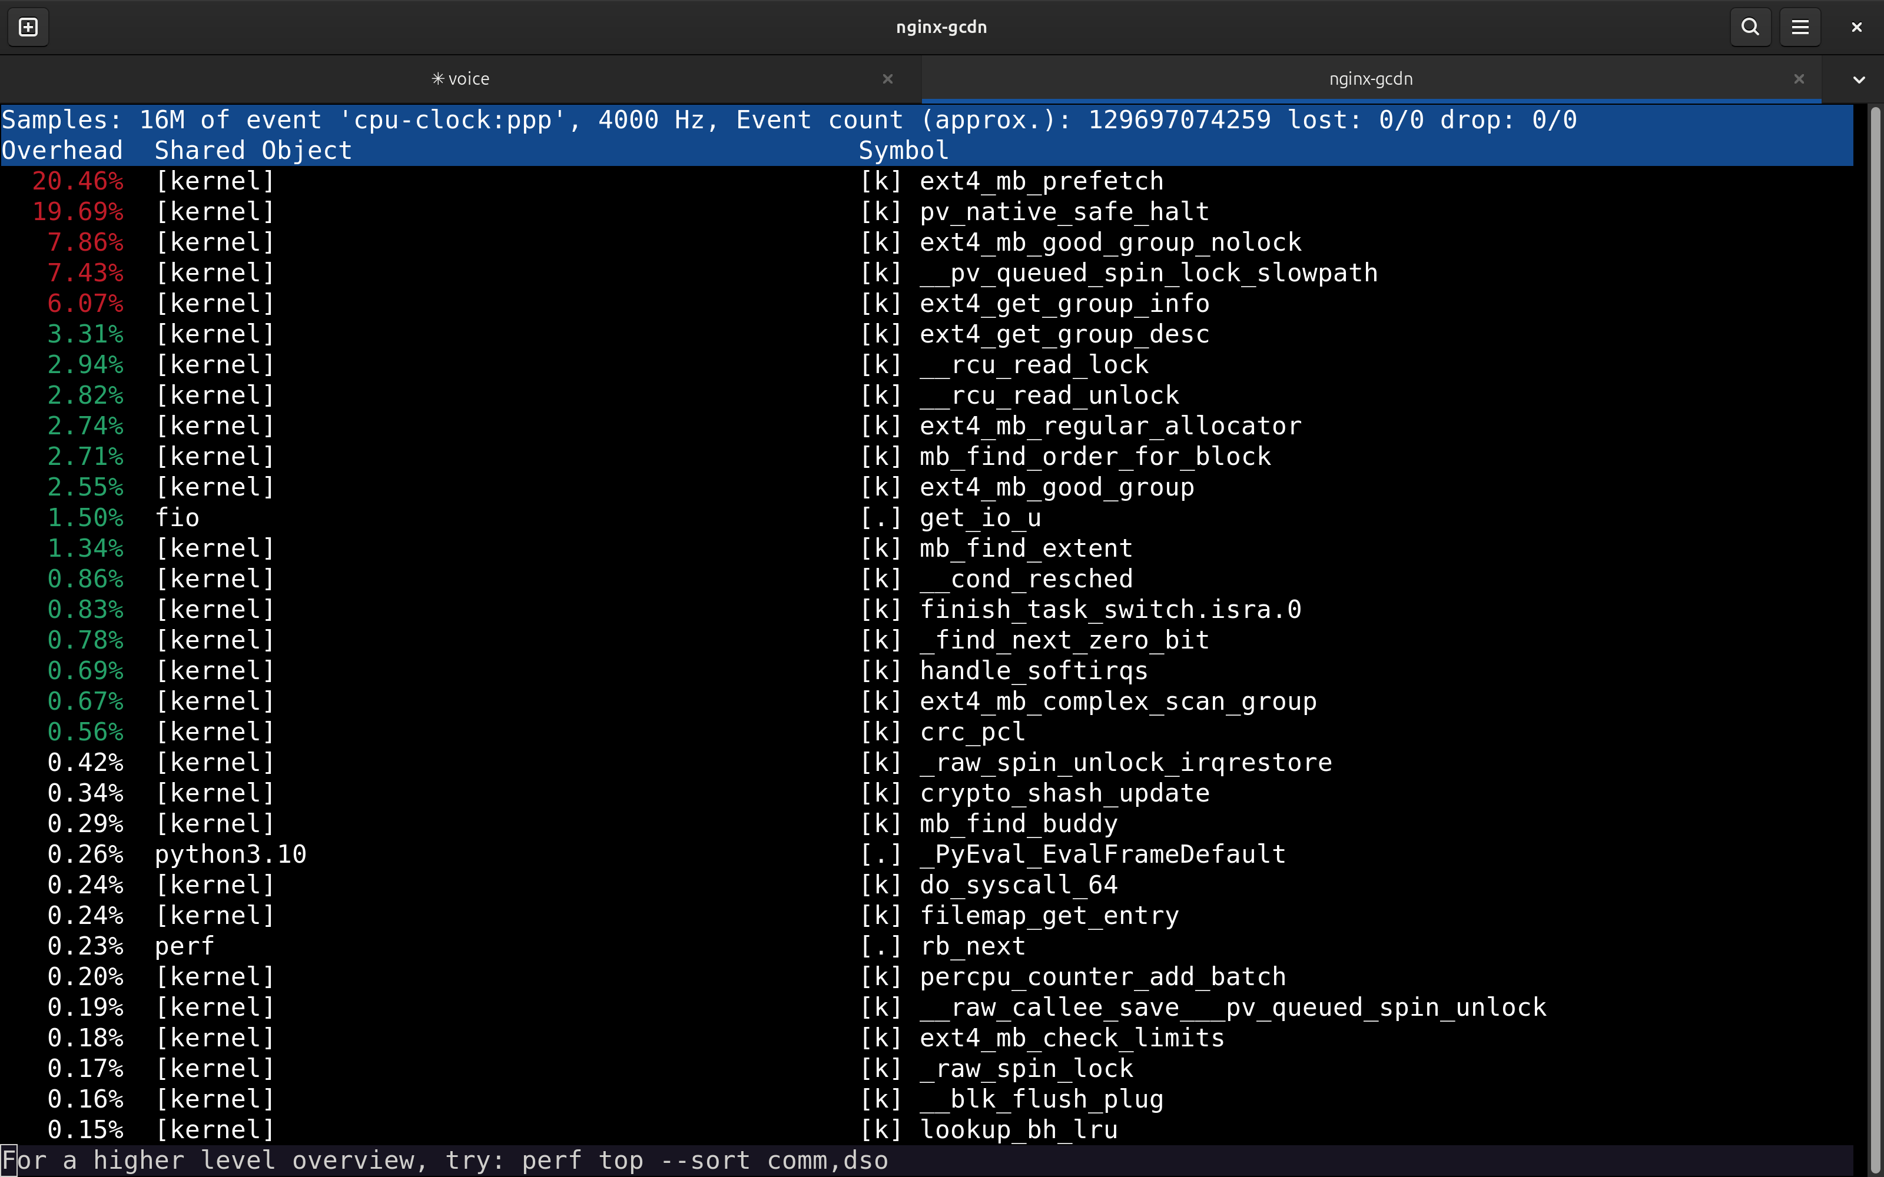The image size is (1884, 1177).
Task: Open the terminal search
Action: click(1750, 27)
